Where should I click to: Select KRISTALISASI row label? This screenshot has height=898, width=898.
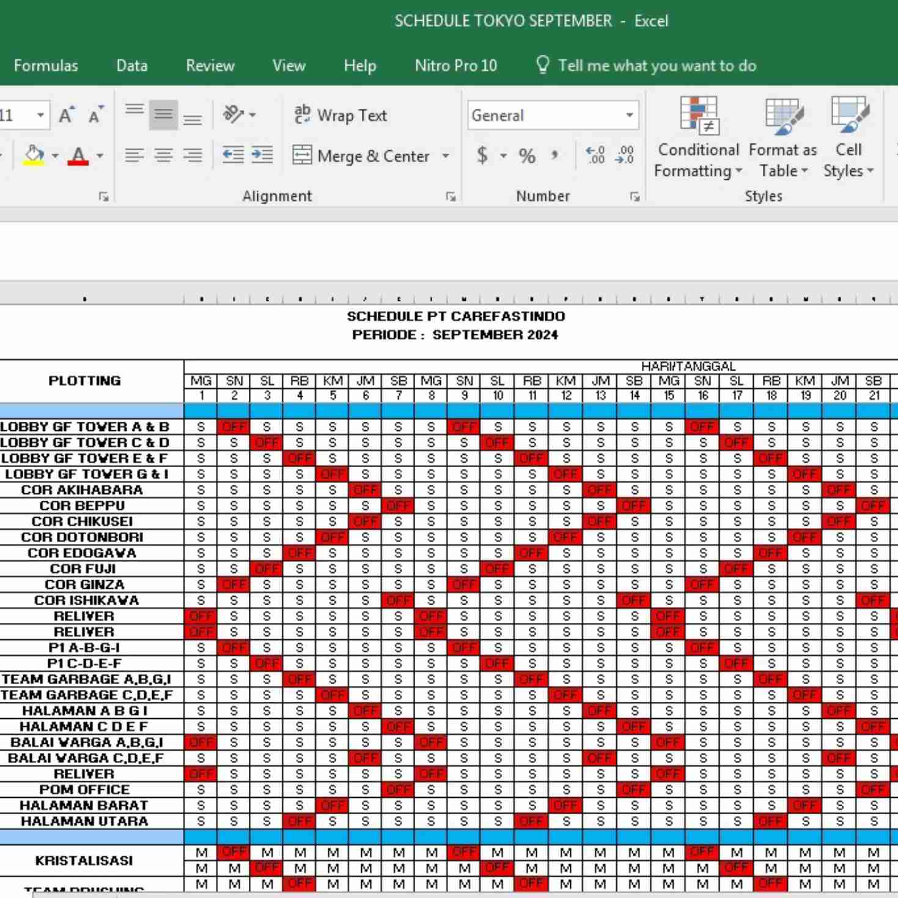click(84, 860)
